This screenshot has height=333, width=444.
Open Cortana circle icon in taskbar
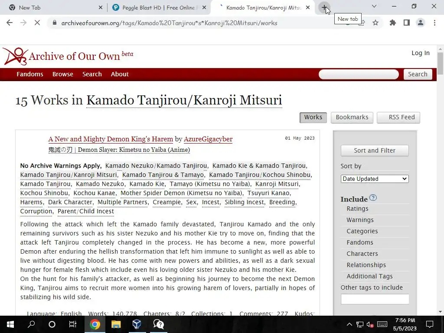[52, 324]
